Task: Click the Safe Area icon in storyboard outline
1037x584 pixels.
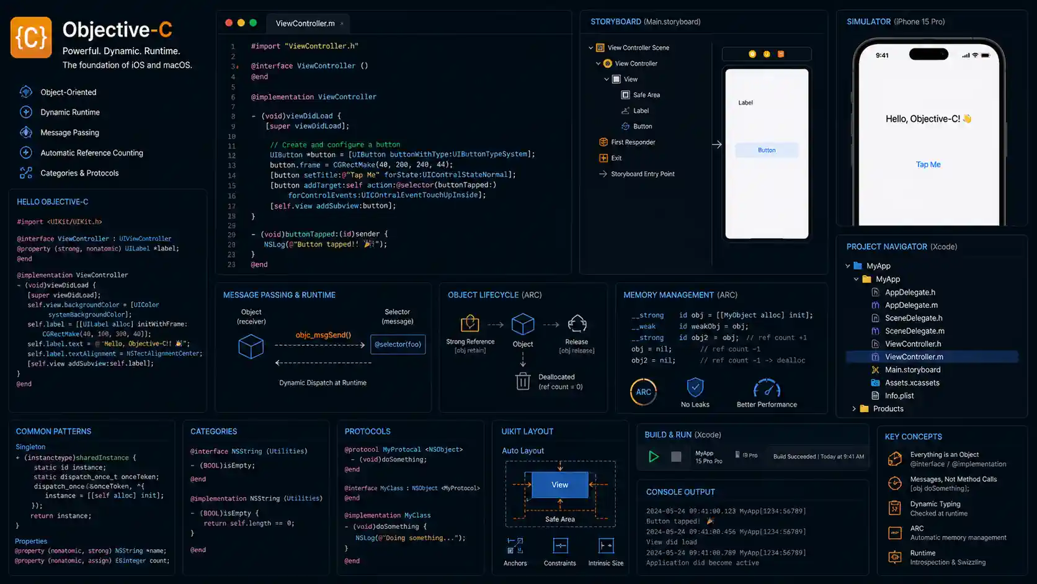Action: (625, 95)
